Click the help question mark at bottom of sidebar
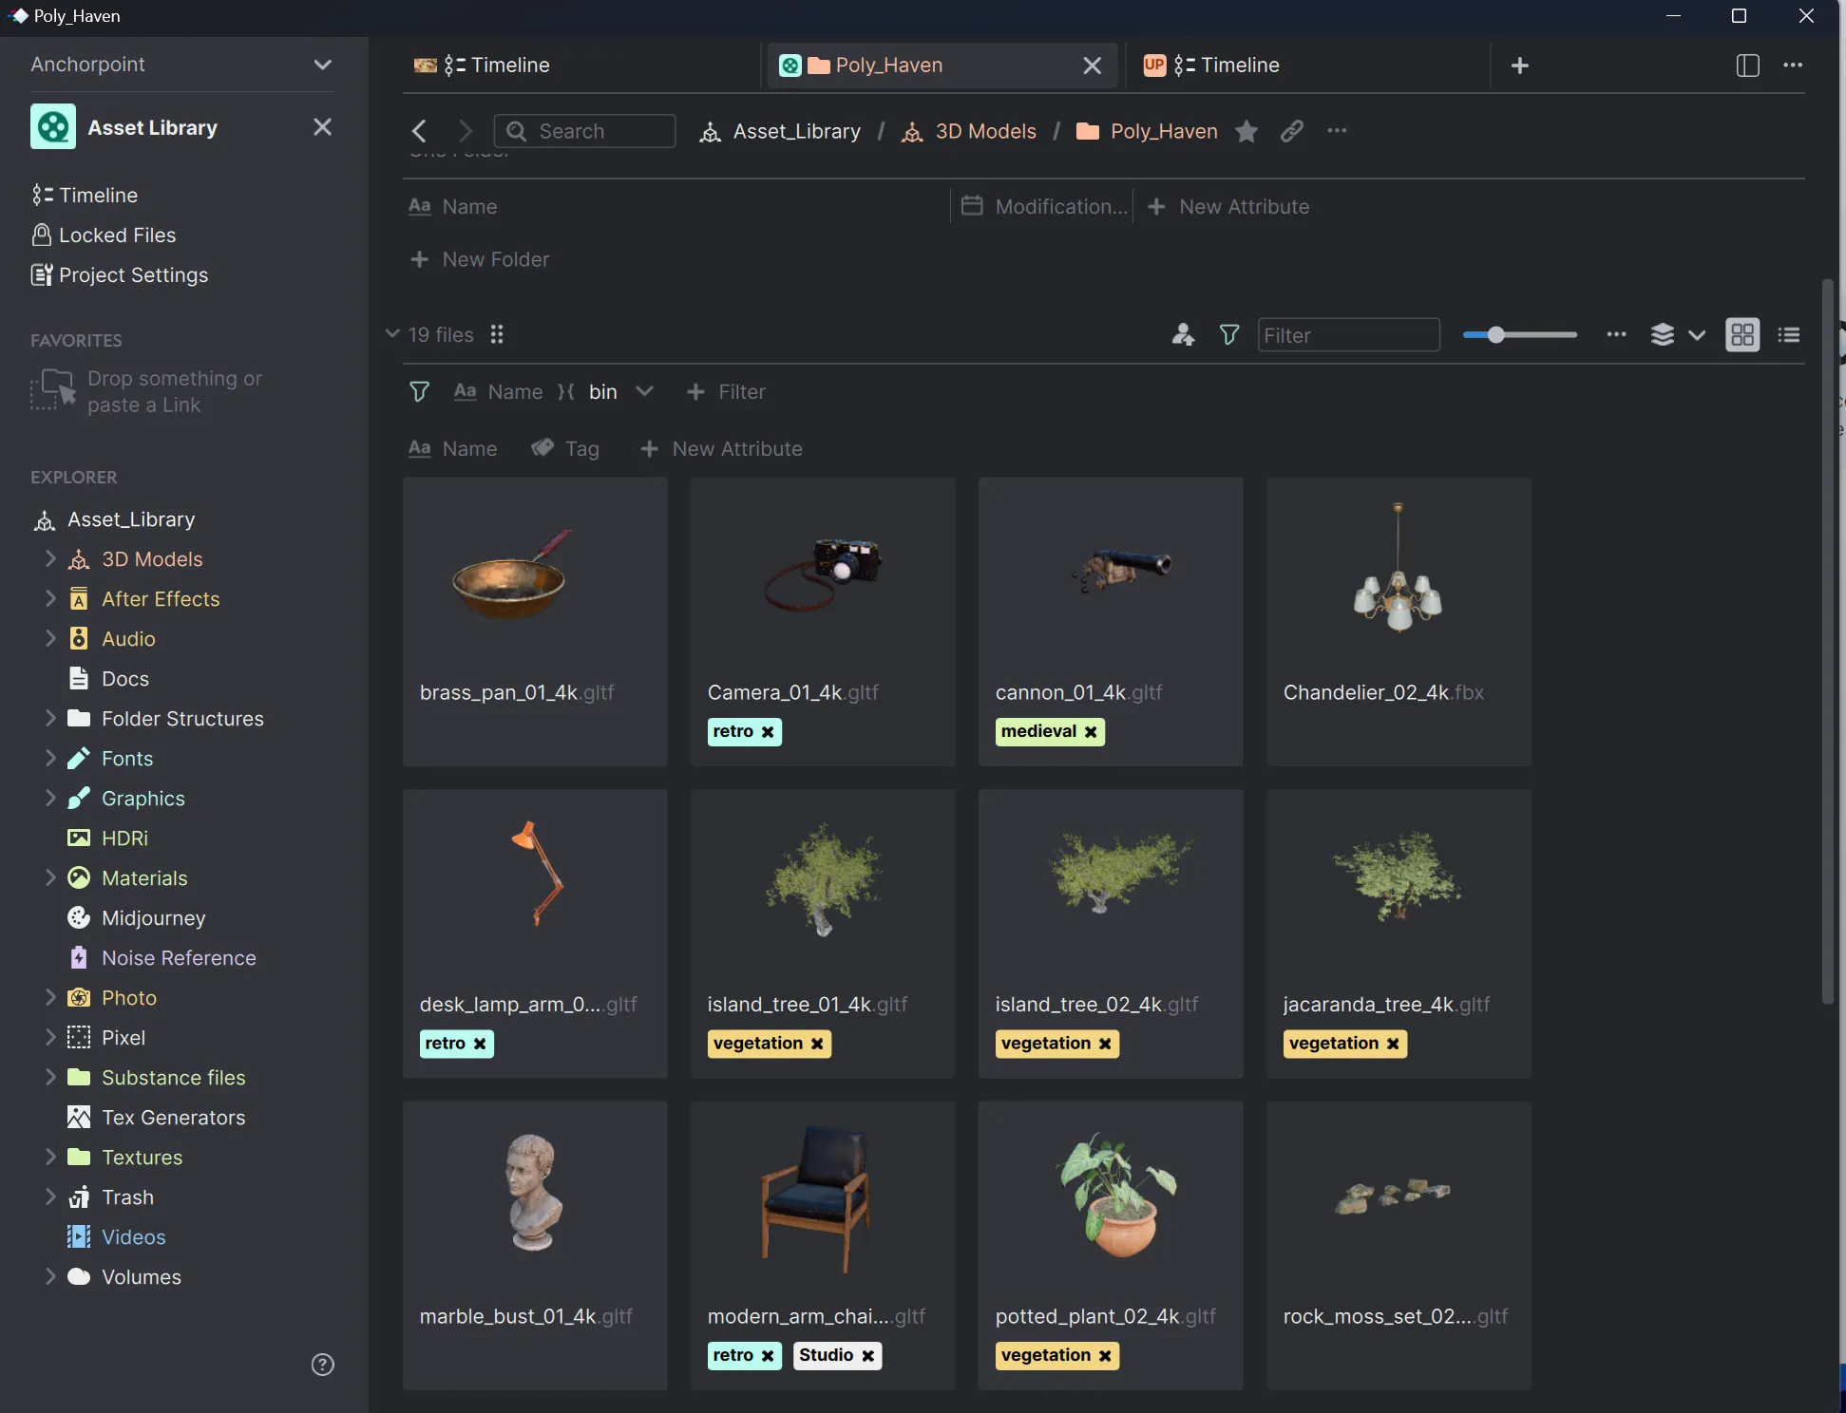 coord(322,1365)
